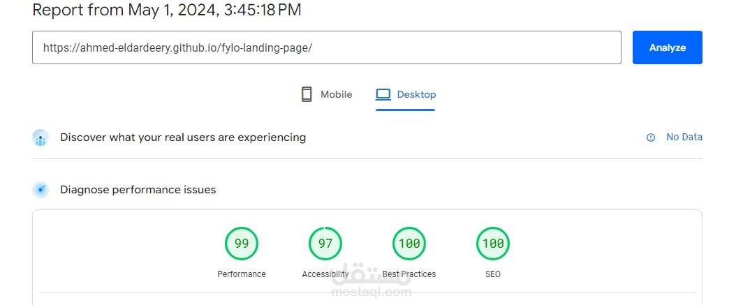Viewport: 743px width, 305px height.
Task: Jump to the SEO category label
Action: (493, 274)
